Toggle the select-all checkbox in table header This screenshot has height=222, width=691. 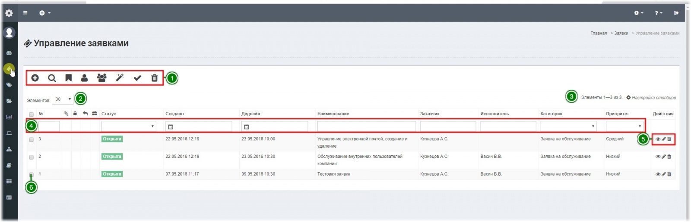coord(31,114)
